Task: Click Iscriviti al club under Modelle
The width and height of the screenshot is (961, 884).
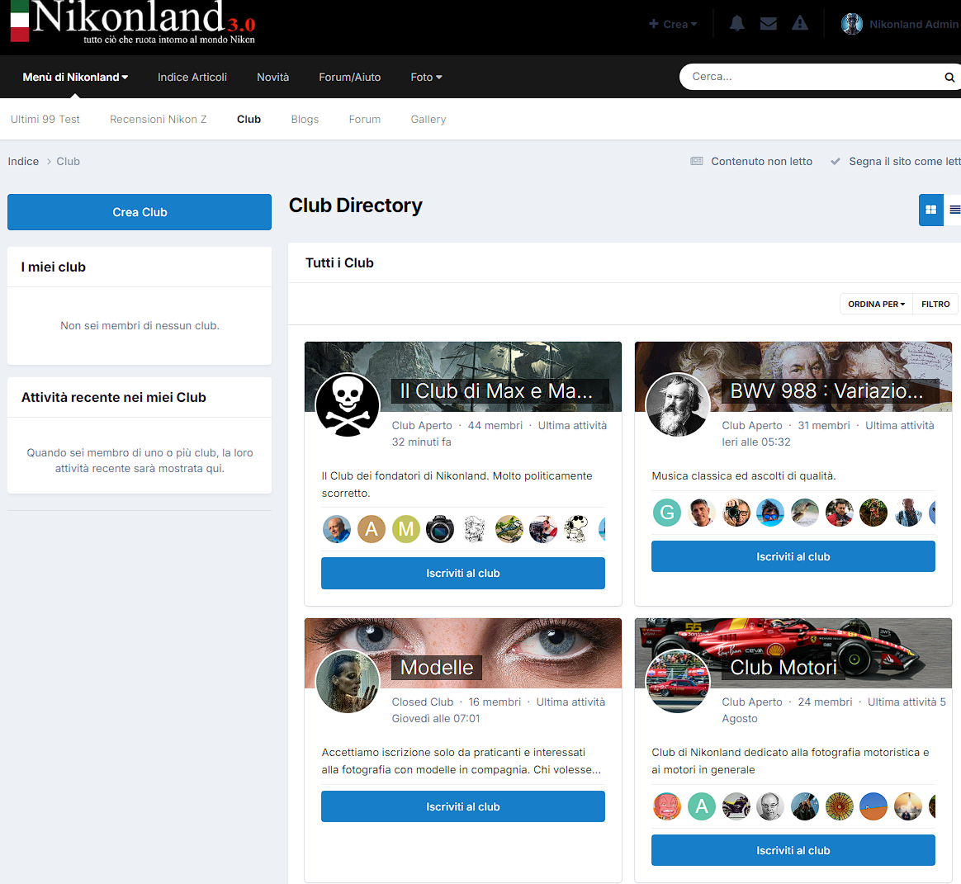Action: click(x=462, y=806)
